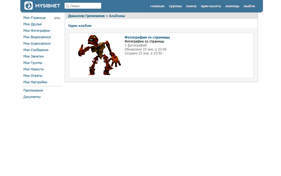
Task: Open помощь in the header
Action: coord(232,6)
